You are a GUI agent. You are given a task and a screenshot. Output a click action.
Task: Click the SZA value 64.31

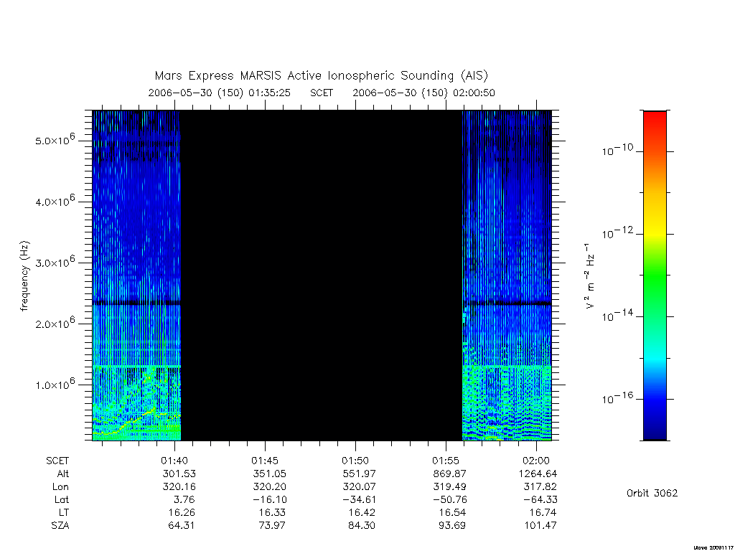[182, 525]
